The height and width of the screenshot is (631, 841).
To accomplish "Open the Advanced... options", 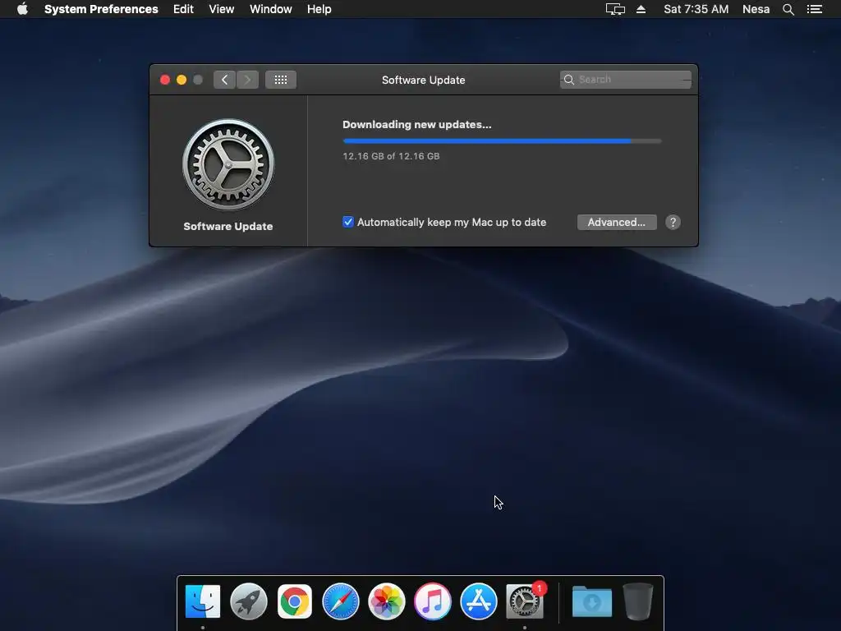I will tap(617, 222).
